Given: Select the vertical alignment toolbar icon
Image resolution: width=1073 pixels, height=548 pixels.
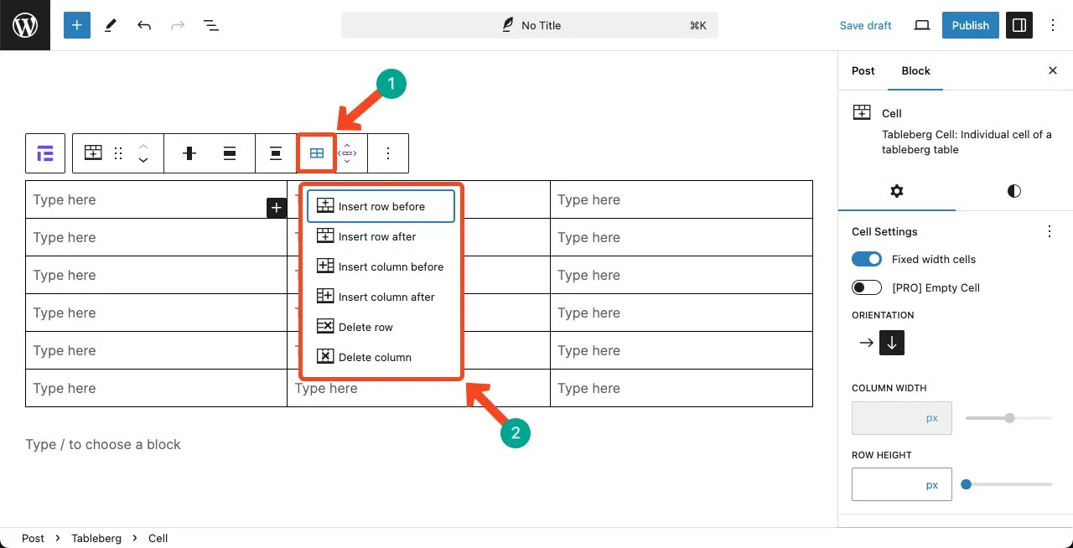Looking at the screenshot, I should 230,153.
